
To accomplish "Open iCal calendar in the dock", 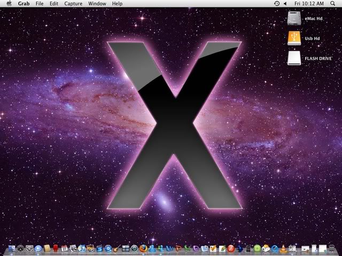I will (x=65, y=249).
